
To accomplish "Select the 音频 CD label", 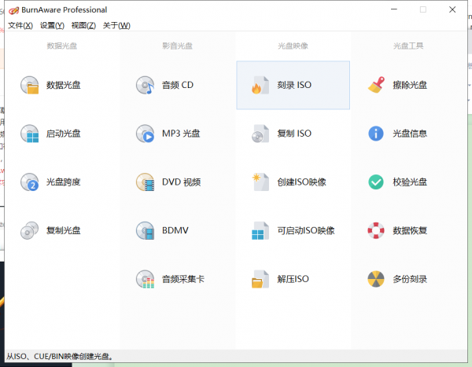I will tap(178, 85).
